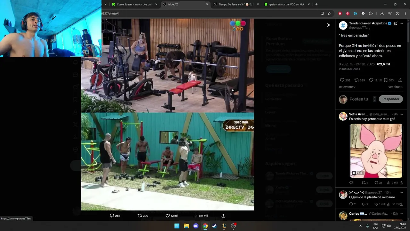410x231 pixels.
Task: Expand the system tray hidden icons chevron
Action: [x=361, y=226]
